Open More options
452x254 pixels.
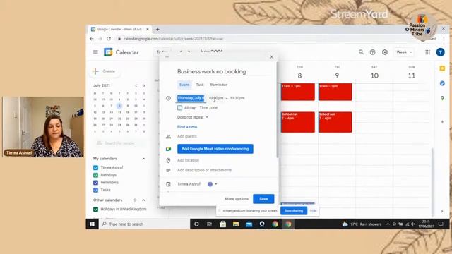pos(237,199)
